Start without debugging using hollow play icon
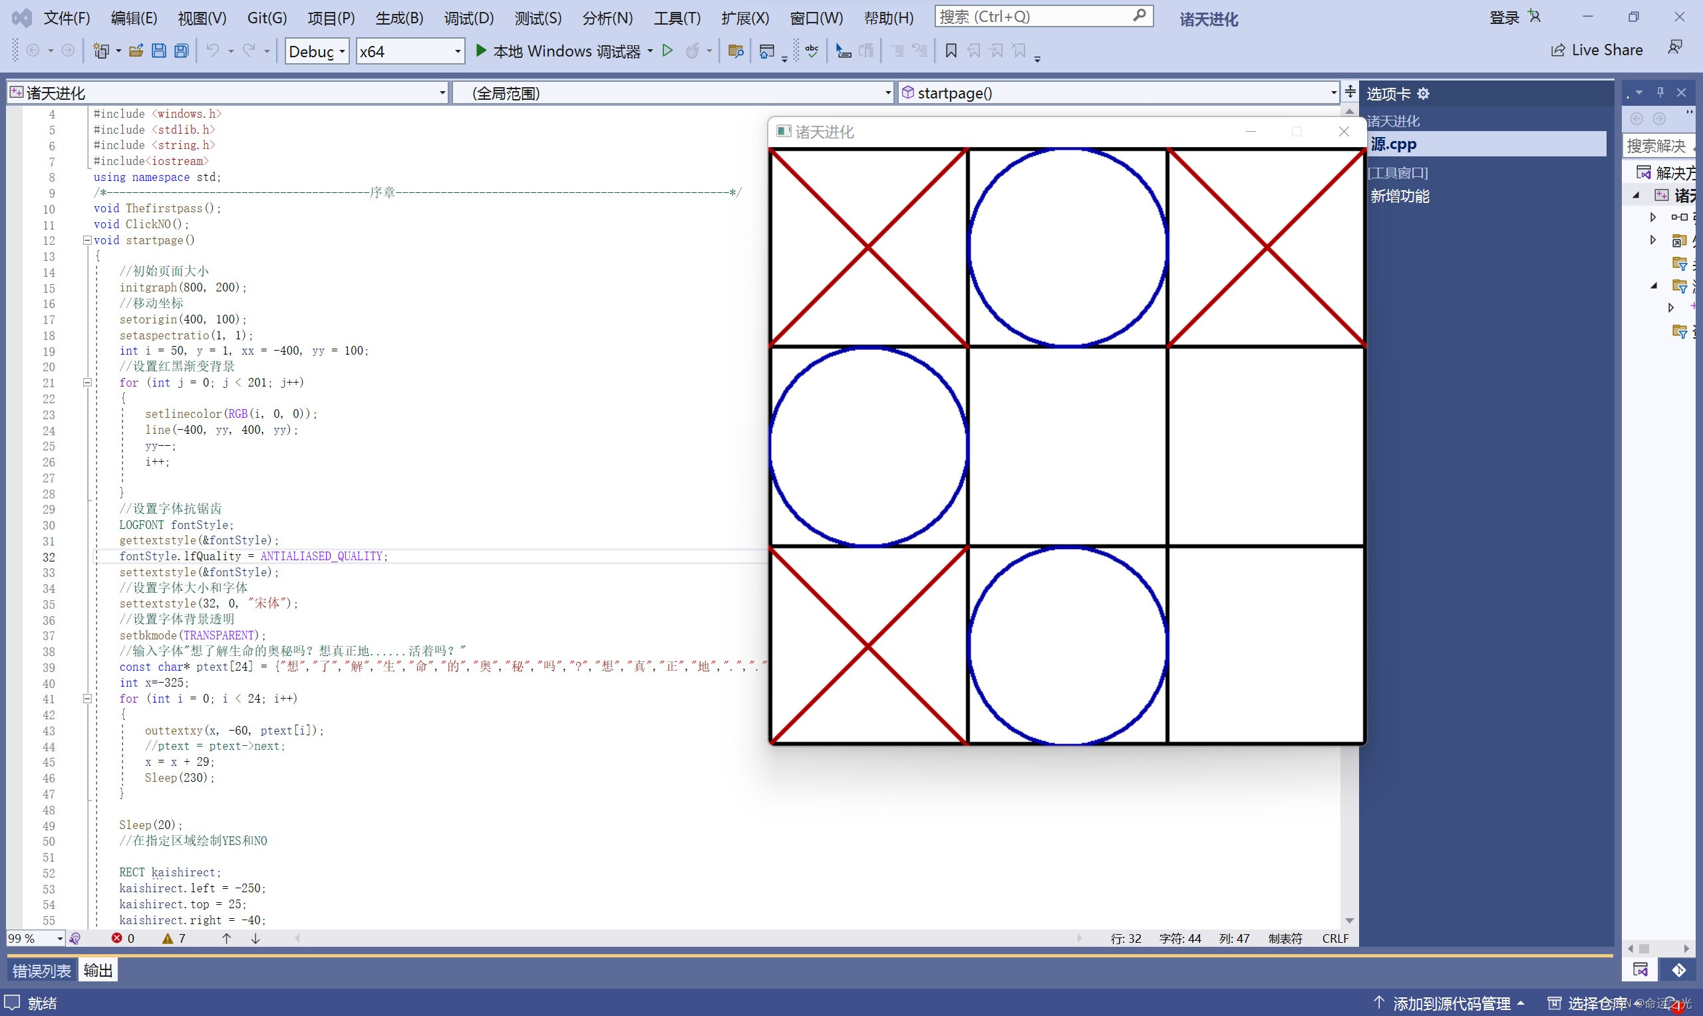The image size is (1703, 1016). click(x=667, y=51)
